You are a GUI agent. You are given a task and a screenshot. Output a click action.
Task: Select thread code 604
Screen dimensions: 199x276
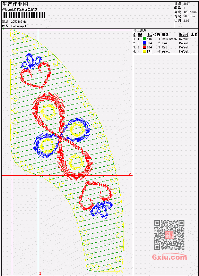(149, 43)
